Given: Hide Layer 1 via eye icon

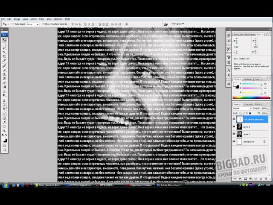Looking at the screenshot, I should point(234,134).
